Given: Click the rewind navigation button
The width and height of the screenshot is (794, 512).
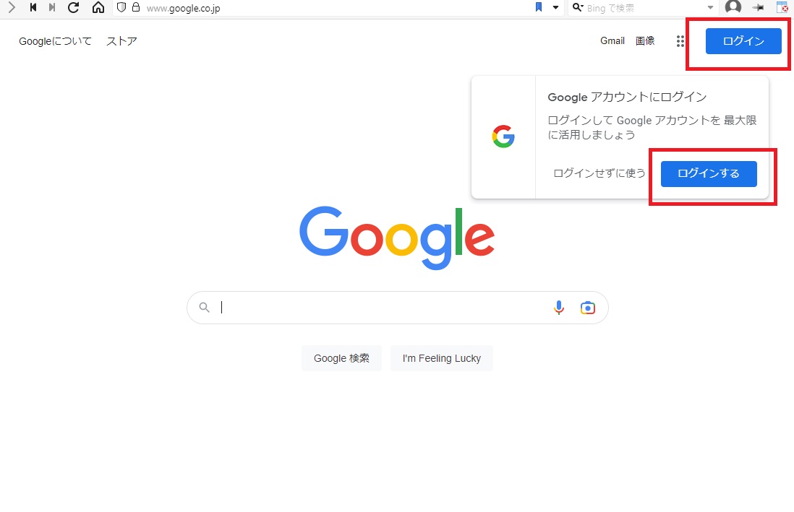Looking at the screenshot, I should (33, 8).
